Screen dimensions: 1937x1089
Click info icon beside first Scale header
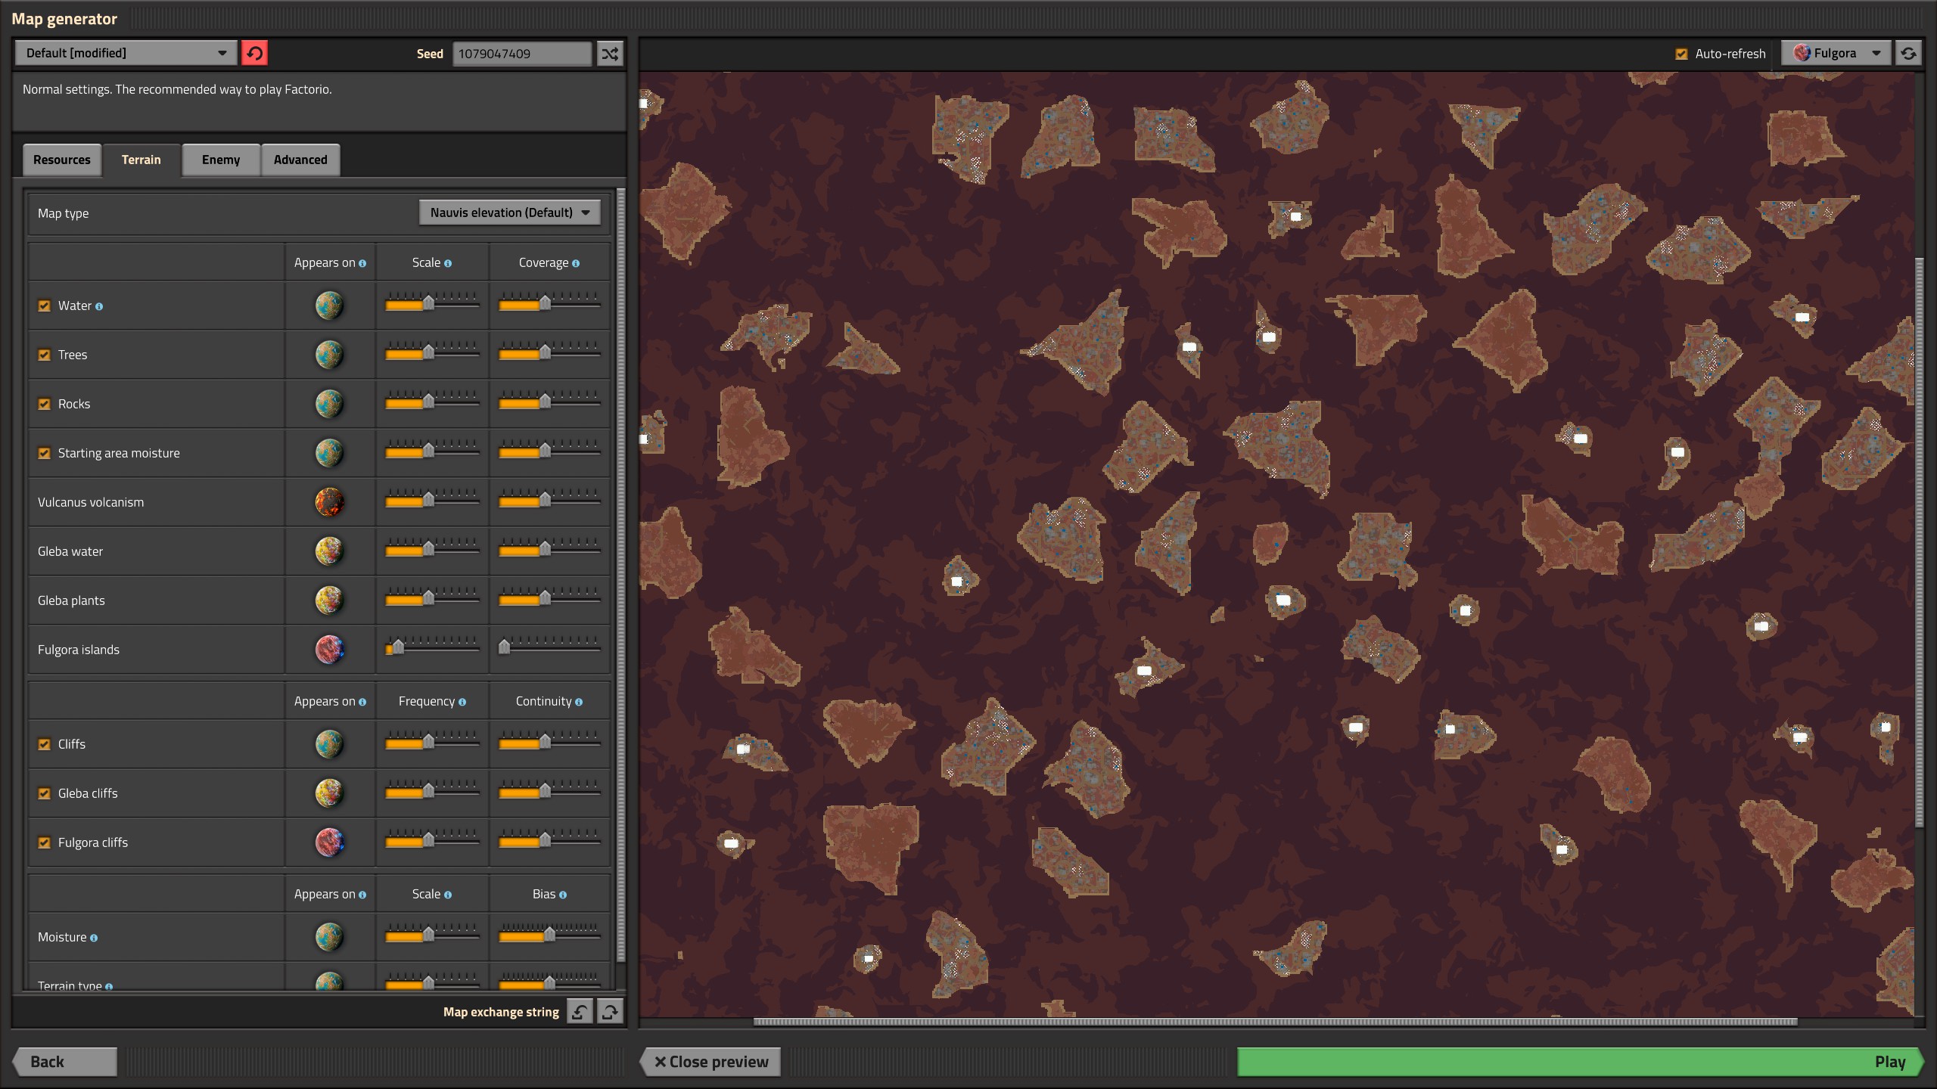pyautogui.click(x=448, y=263)
